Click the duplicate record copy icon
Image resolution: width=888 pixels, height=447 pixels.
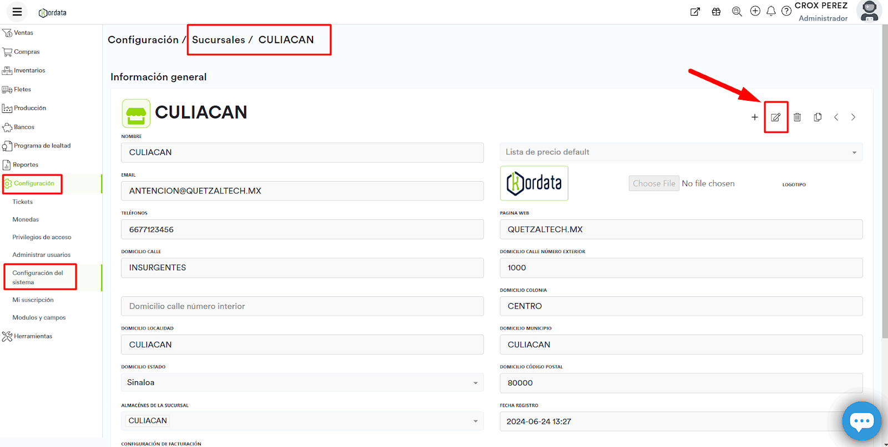tap(818, 117)
